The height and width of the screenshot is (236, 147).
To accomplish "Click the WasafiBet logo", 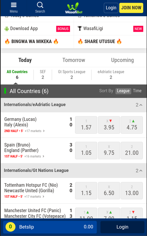I will tap(74, 8).
